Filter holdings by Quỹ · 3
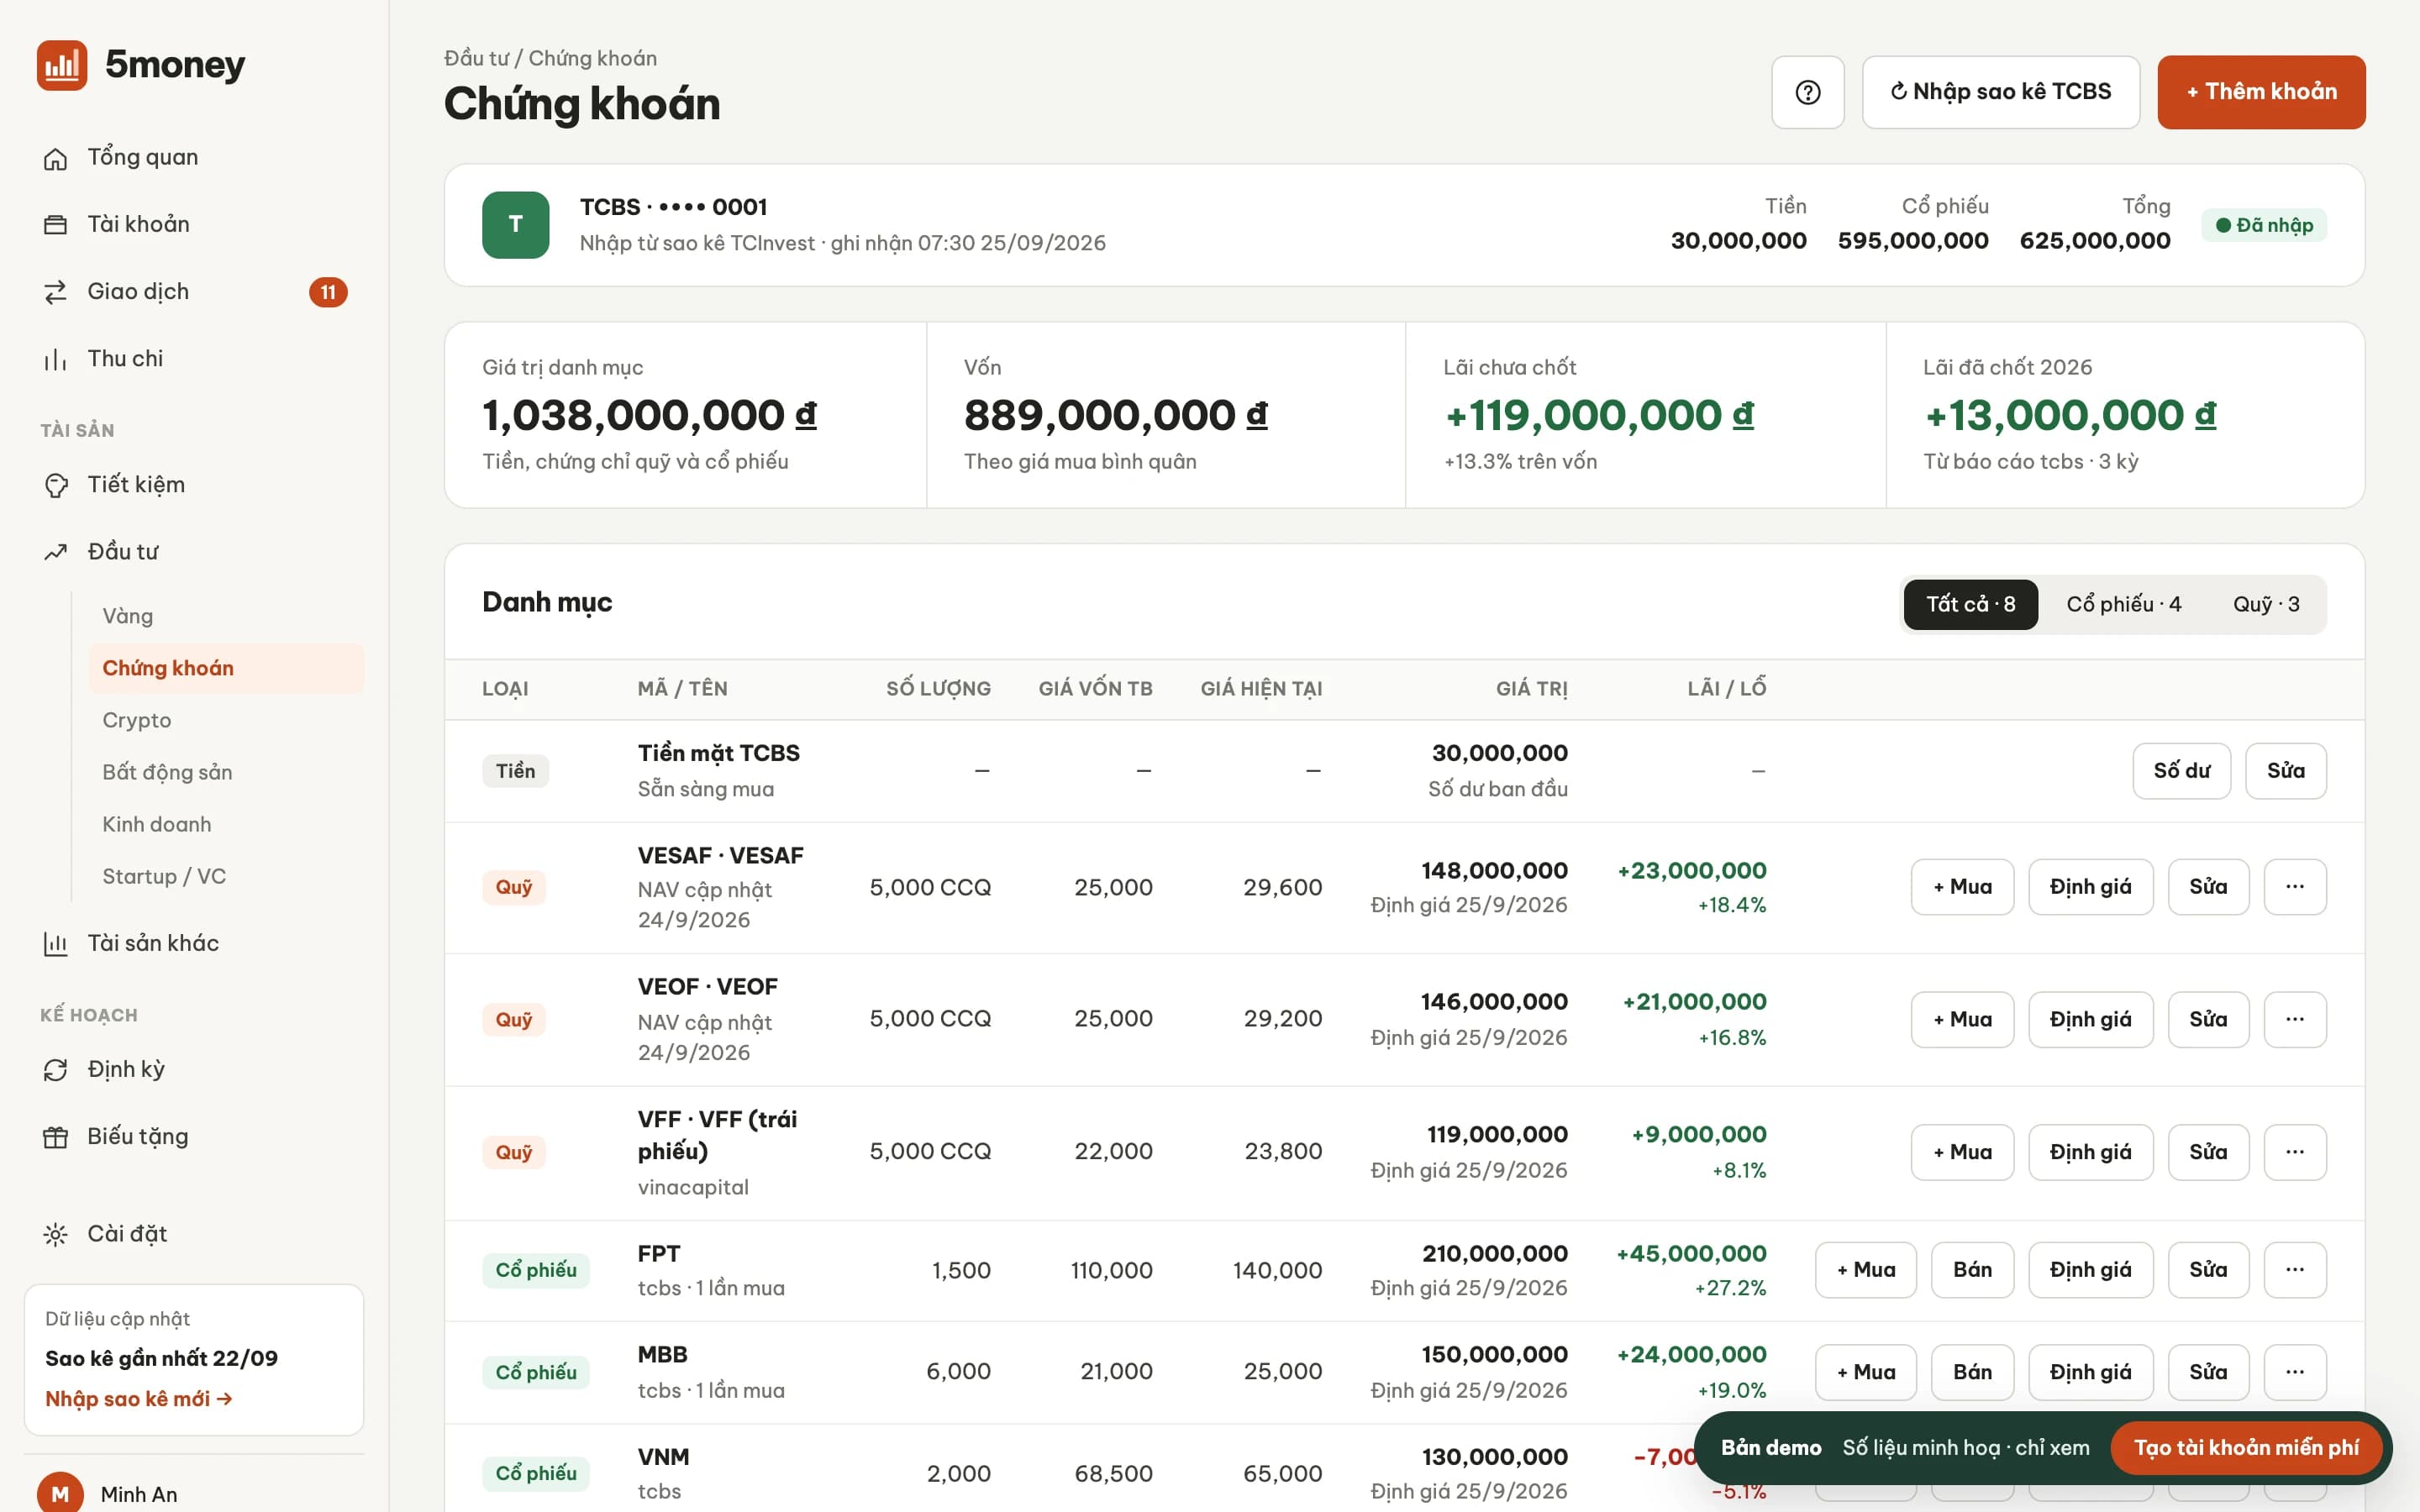The height and width of the screenshot is (1512, 2420). point(2266,604)
